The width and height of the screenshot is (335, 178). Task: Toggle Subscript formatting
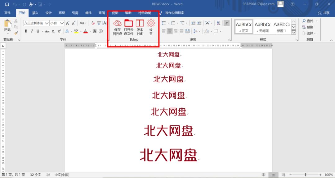53,31
